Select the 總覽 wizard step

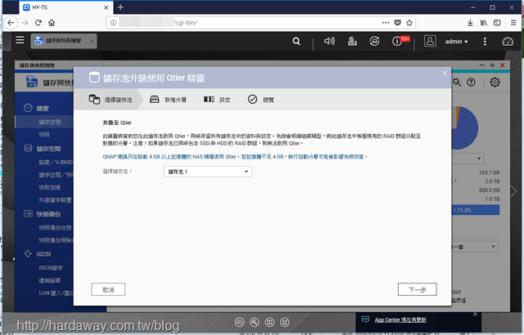tap(261, 100)
